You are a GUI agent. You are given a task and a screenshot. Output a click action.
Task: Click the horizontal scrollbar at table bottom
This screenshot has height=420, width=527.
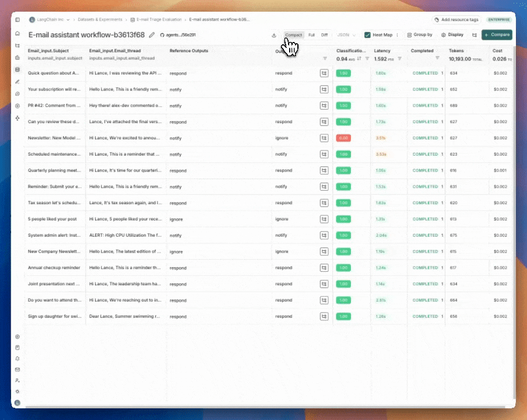point(265,407)
